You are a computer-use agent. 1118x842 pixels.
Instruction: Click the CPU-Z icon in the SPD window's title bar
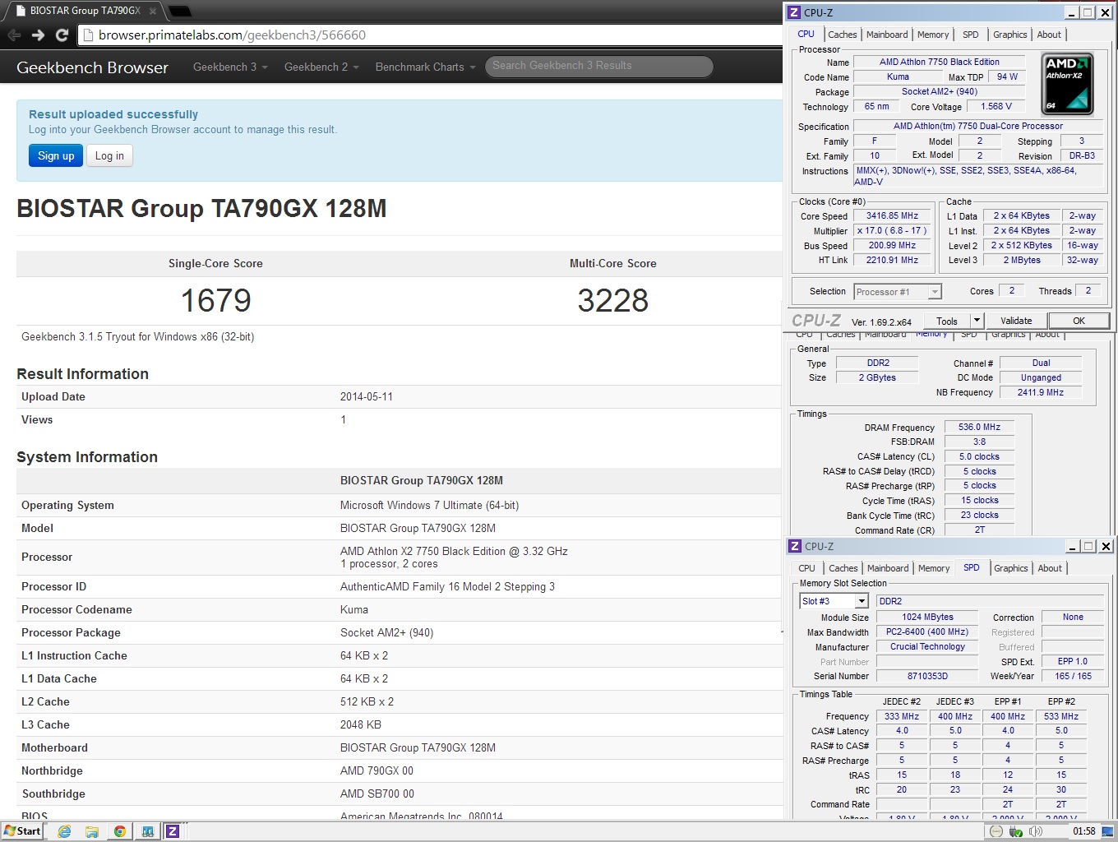tap(795, 546)
